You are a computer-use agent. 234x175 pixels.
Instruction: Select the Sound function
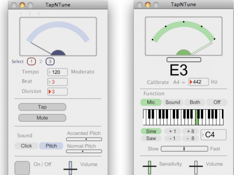[173, 102]
